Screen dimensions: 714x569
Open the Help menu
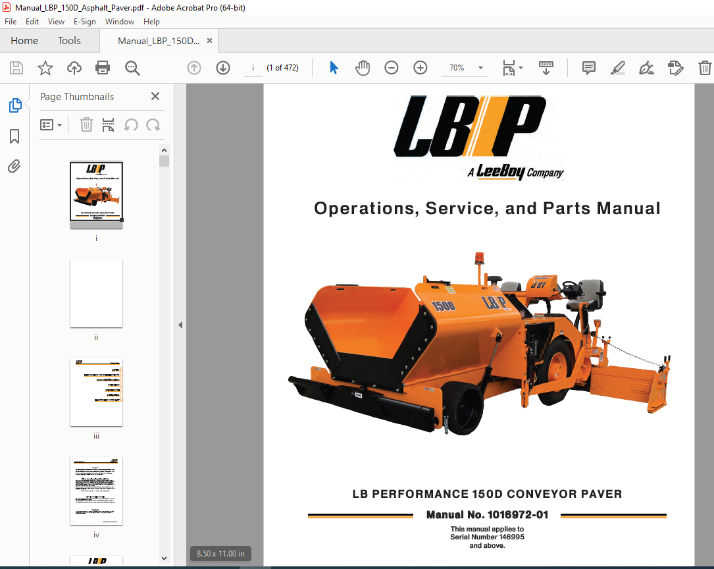[151, 22]
